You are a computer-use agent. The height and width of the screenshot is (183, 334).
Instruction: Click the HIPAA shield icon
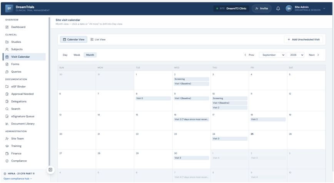pos(5,174)
